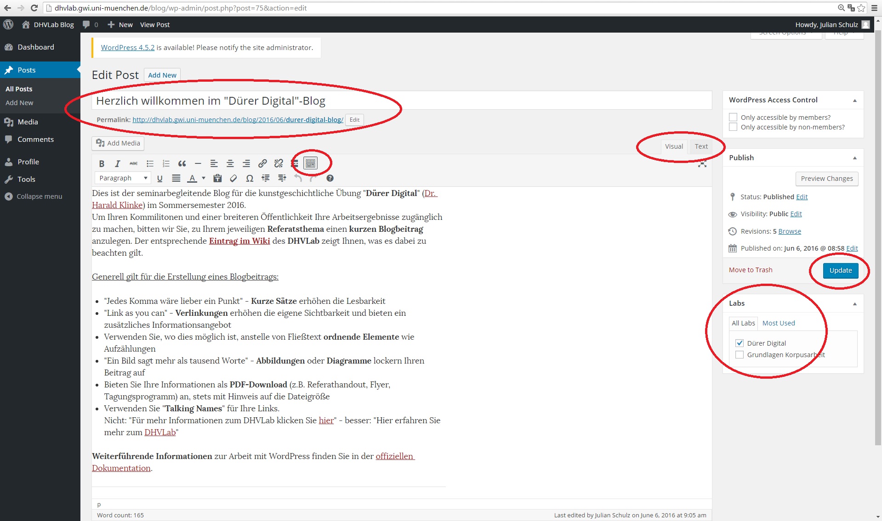Toggle the toolbar kitchen sink icon
Image resolution: width=882 pixels, height=521 pixels.
[311, 163]
